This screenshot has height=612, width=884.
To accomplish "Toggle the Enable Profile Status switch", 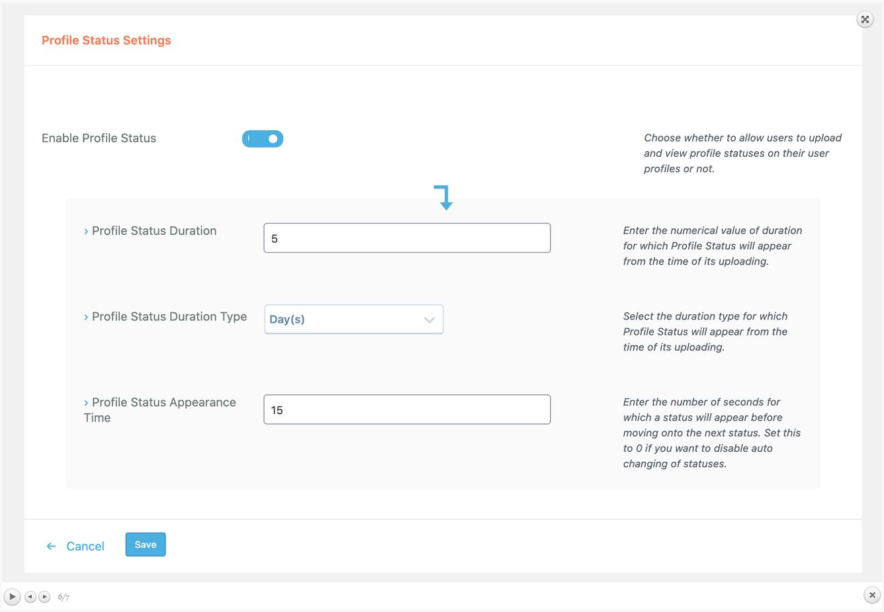I will 263,139.
